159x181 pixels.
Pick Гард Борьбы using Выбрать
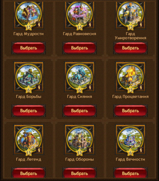29,111
